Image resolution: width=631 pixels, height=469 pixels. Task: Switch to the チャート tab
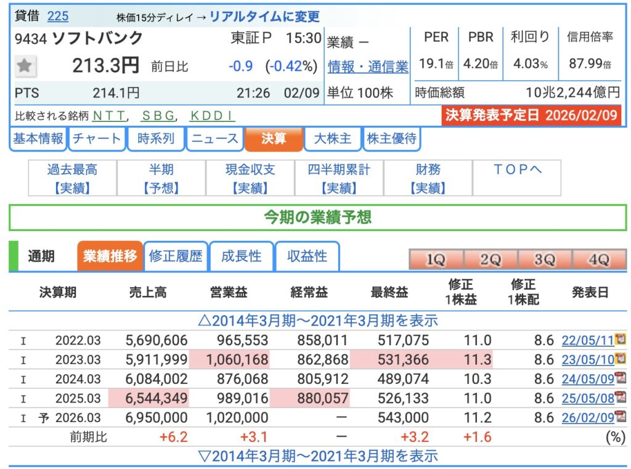(97, 139)
